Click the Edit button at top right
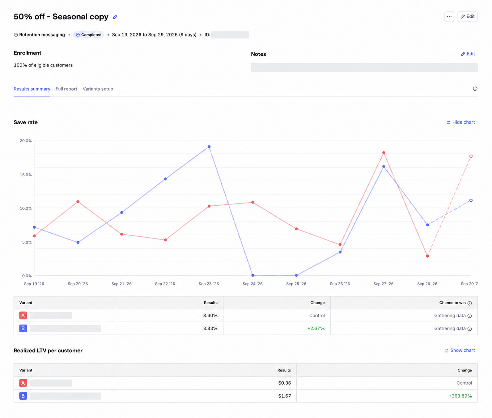Screen dimensions: 492x418 click(467, 17)
